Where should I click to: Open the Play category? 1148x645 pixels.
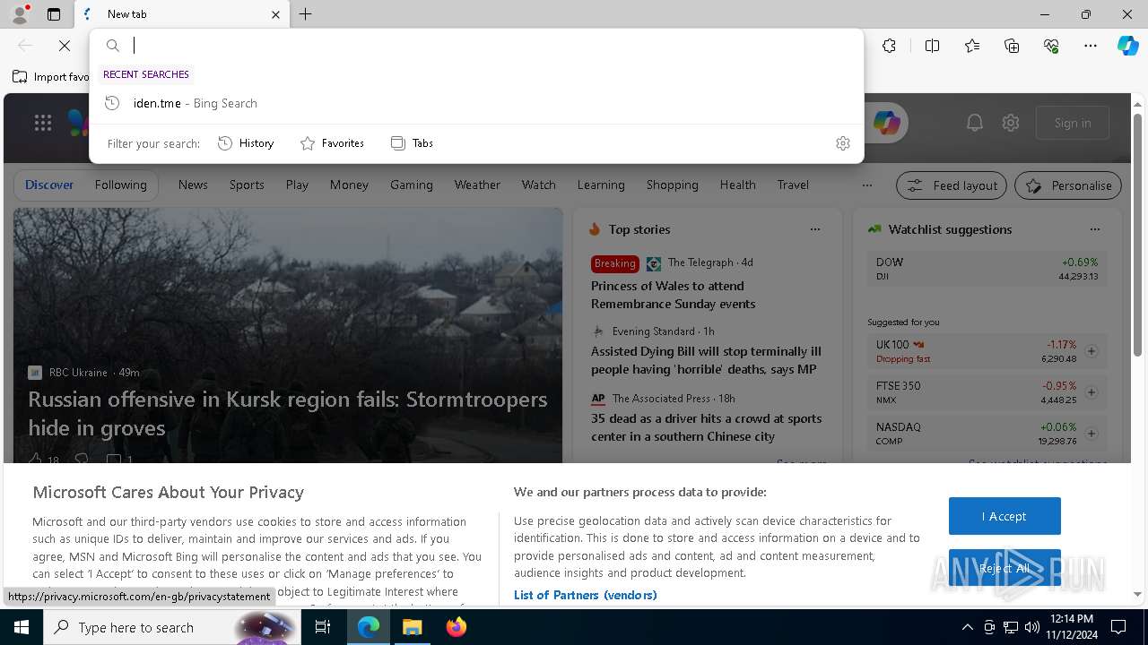[297, 185]
